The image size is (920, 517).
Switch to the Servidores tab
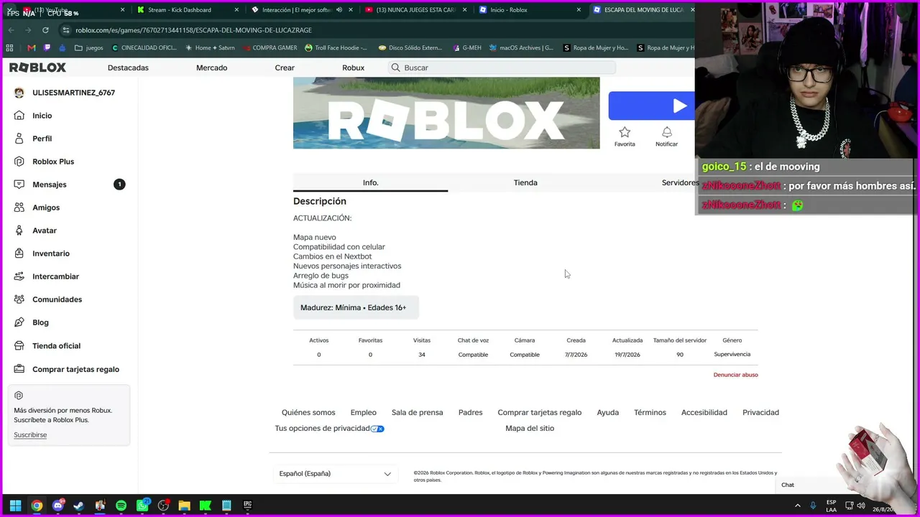pyautogui.click(x=680, y=182)
